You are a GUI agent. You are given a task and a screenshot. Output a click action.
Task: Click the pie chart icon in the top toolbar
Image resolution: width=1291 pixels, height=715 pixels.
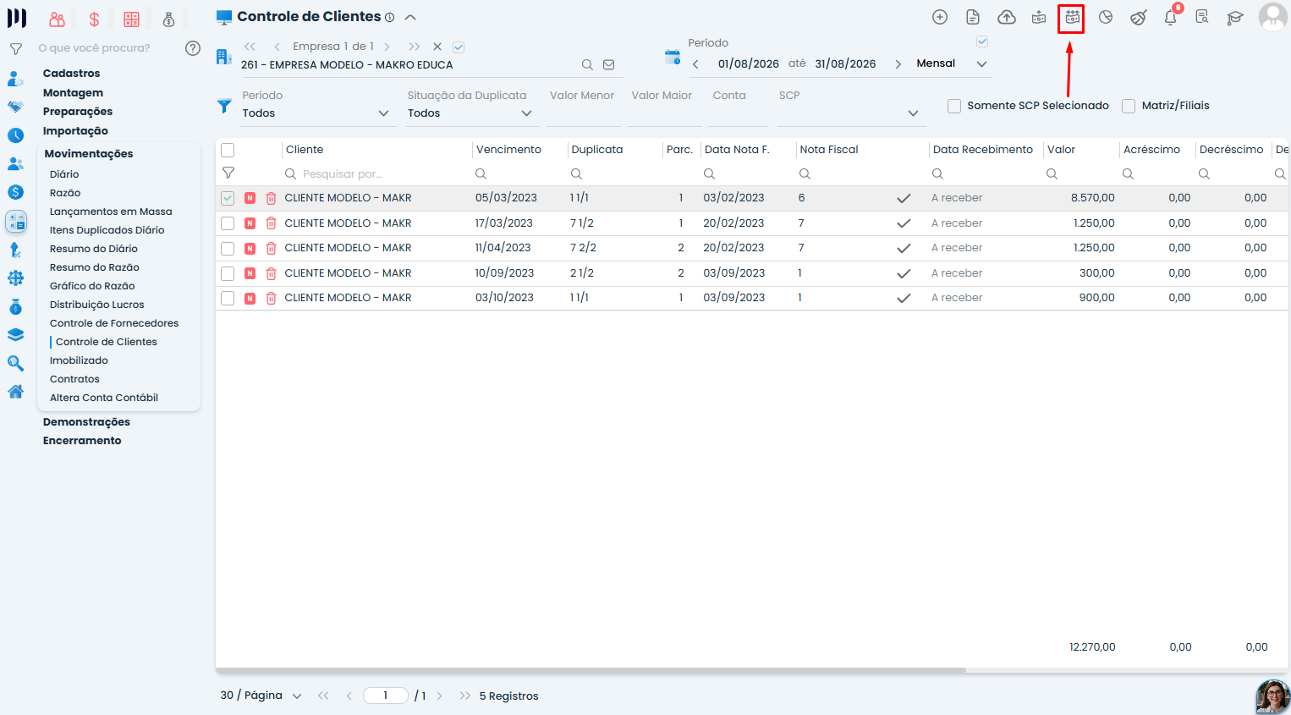tap(1105, 18)
